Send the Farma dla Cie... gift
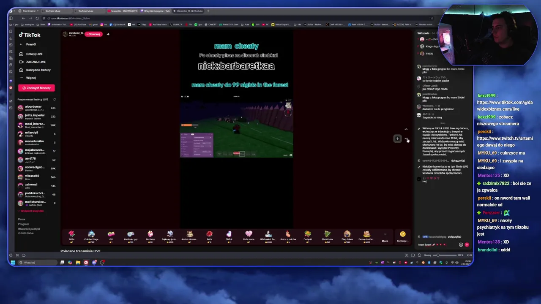The width and height of the screenshot is (541, 304). coord(366,236)
